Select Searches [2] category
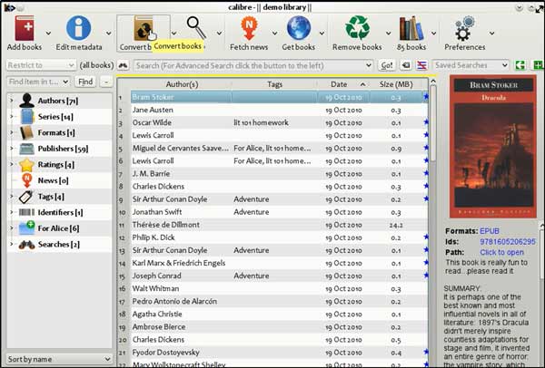Viewport: 545px width, 368px height. [58, 245]
